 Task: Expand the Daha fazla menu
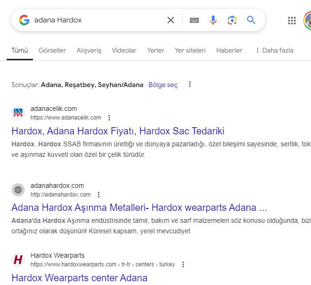coord(274,50)
